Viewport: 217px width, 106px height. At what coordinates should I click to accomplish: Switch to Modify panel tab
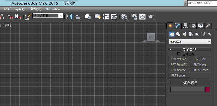coord(178,26)
